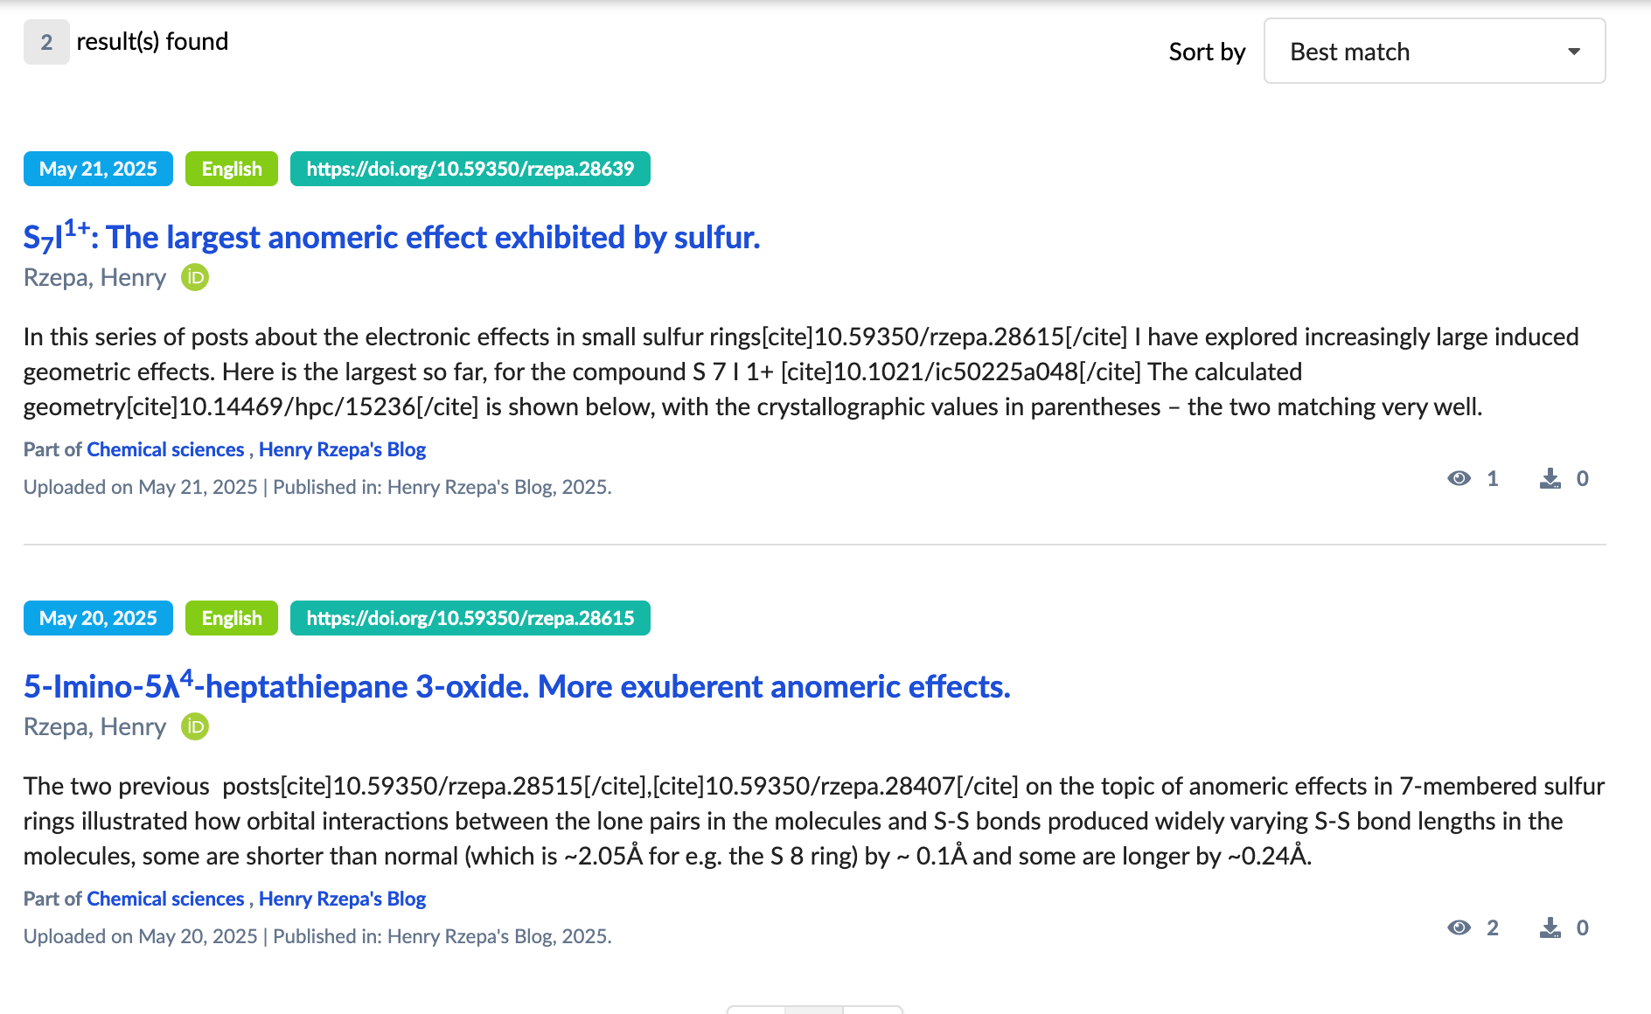This screenshot has height=1014, width=1651.
Task: Open ORCID icon beside first Rzepa, Henry
Action: [x=194, y=278]
